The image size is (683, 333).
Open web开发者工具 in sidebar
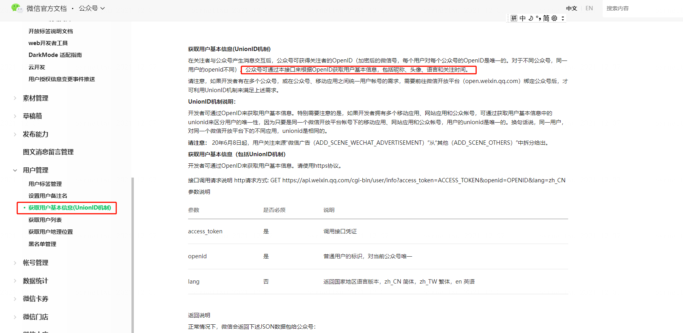coord(48,43)
